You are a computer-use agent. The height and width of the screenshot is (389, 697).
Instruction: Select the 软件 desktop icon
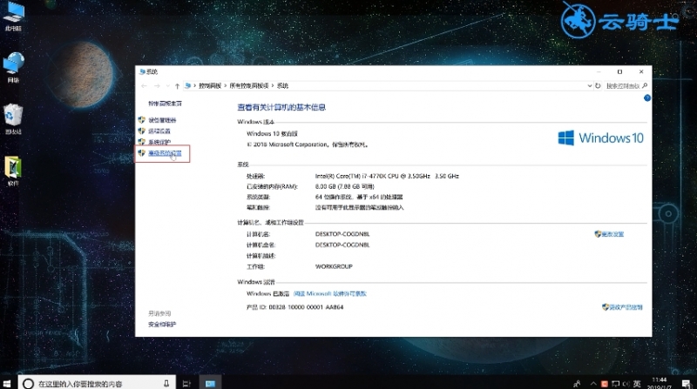(x=13, y=171)
